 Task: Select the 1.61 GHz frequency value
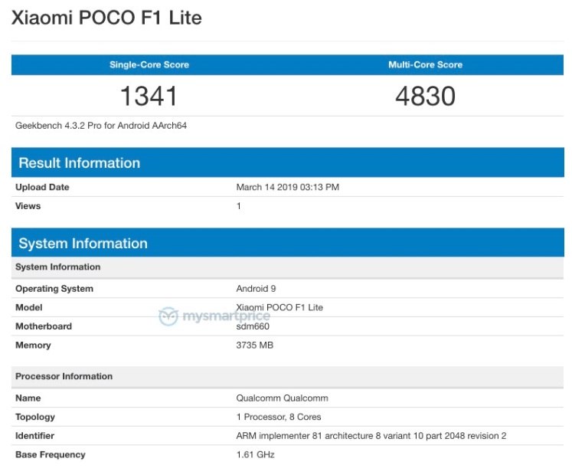tap(255, 454)
